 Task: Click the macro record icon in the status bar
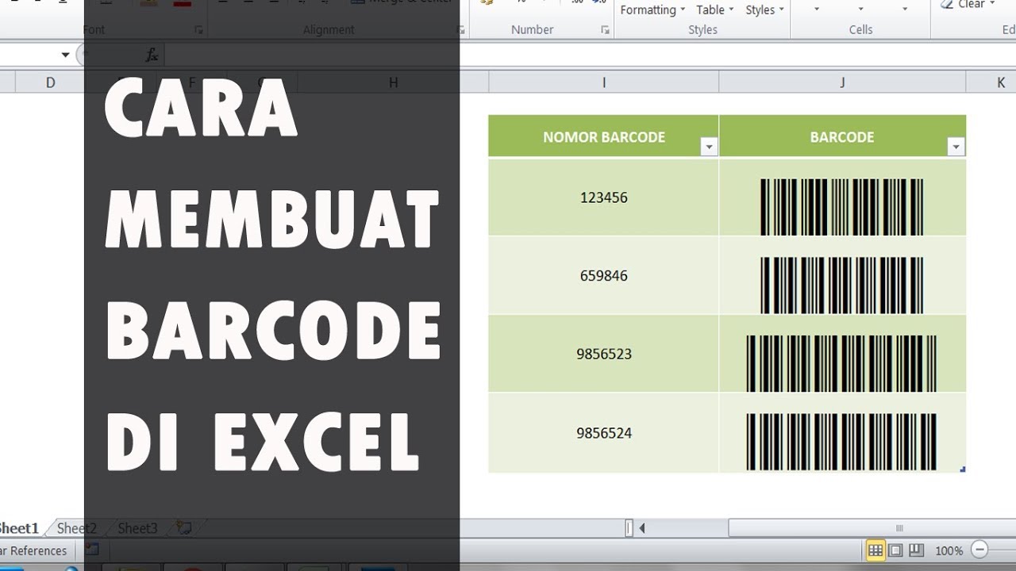(x=92, y=549)
